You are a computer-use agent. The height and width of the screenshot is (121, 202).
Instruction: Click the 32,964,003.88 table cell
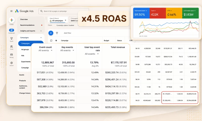[191, 100]
